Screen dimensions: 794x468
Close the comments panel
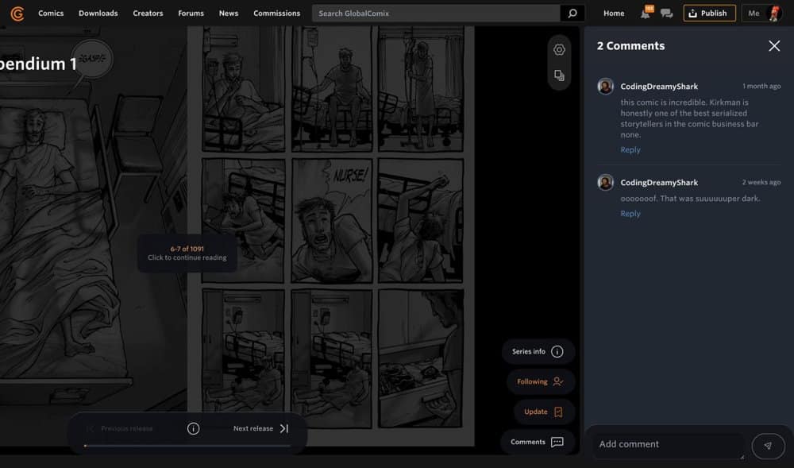tap(773, 46)
